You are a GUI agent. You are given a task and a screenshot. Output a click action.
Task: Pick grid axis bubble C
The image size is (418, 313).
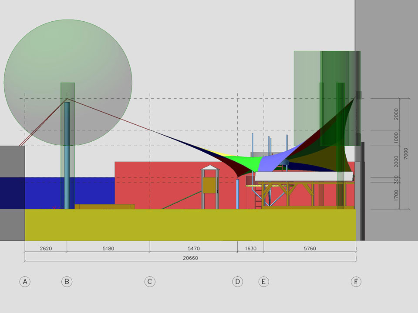150,282
